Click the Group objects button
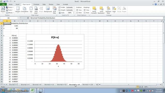The image size is (165, 93). [x=119, y=10]
